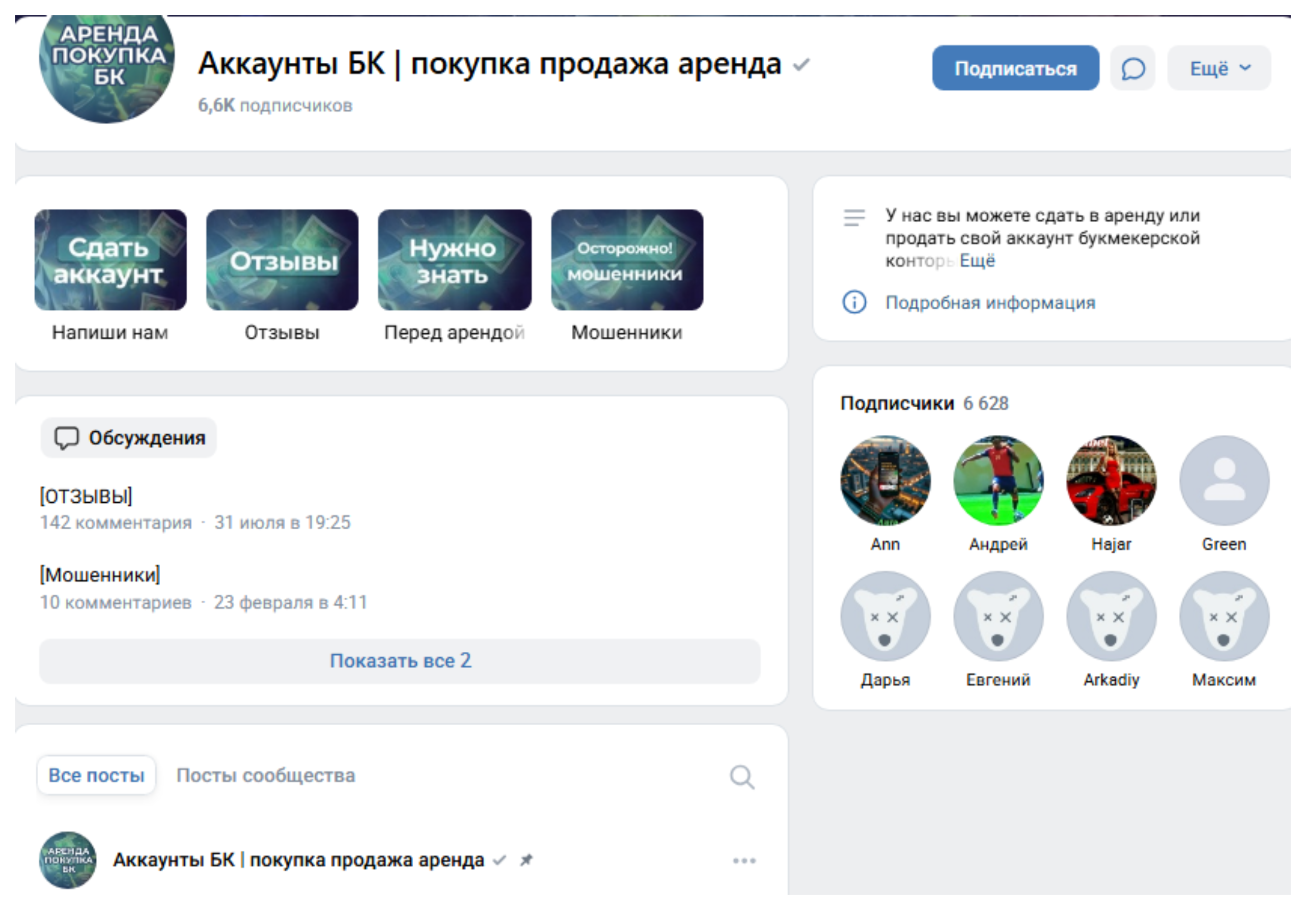Screen dimensions: 1306x910
Task: Open the post author name link
Action: coord(298,860)
